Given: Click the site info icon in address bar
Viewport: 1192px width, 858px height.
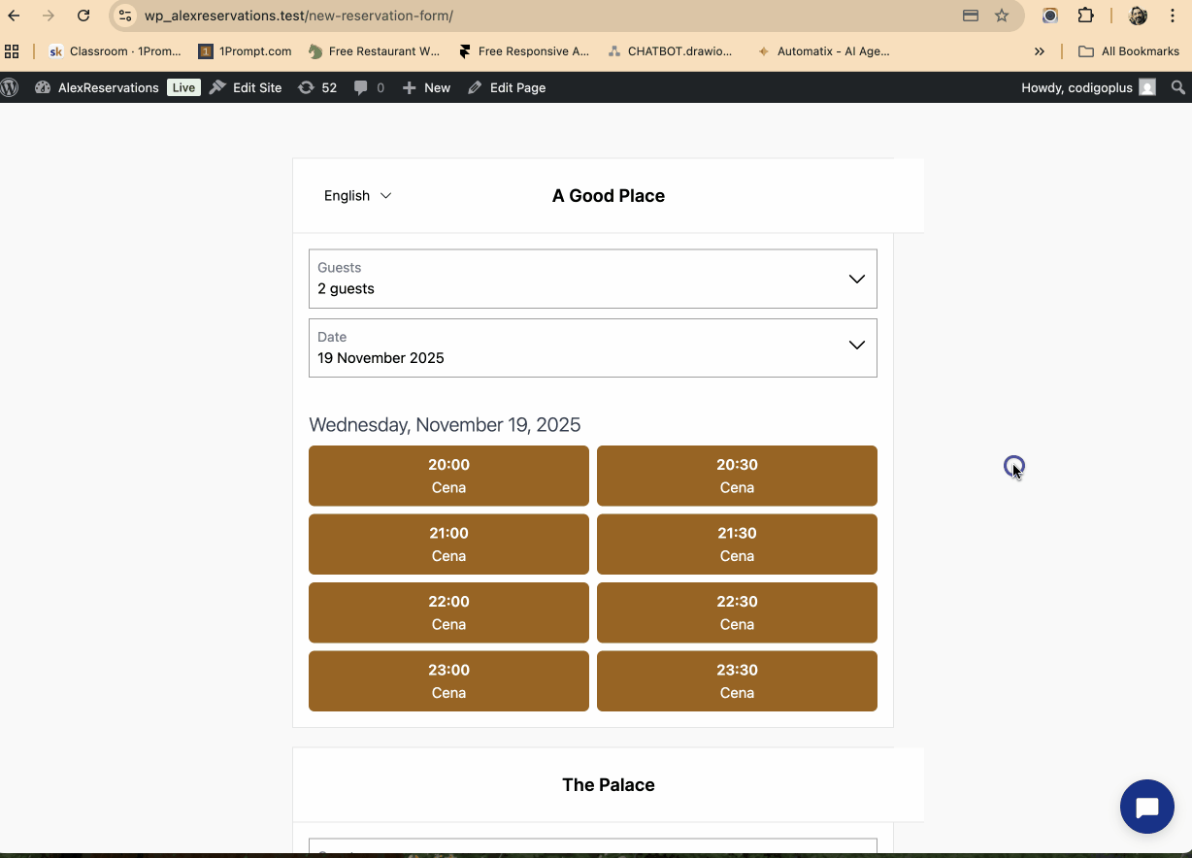Looking at the screenshot, I should (x=125, y=16).
